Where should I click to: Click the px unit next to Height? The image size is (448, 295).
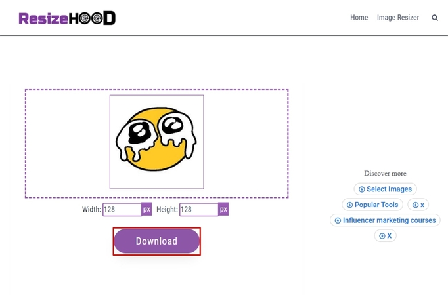(x=223, y=210)
